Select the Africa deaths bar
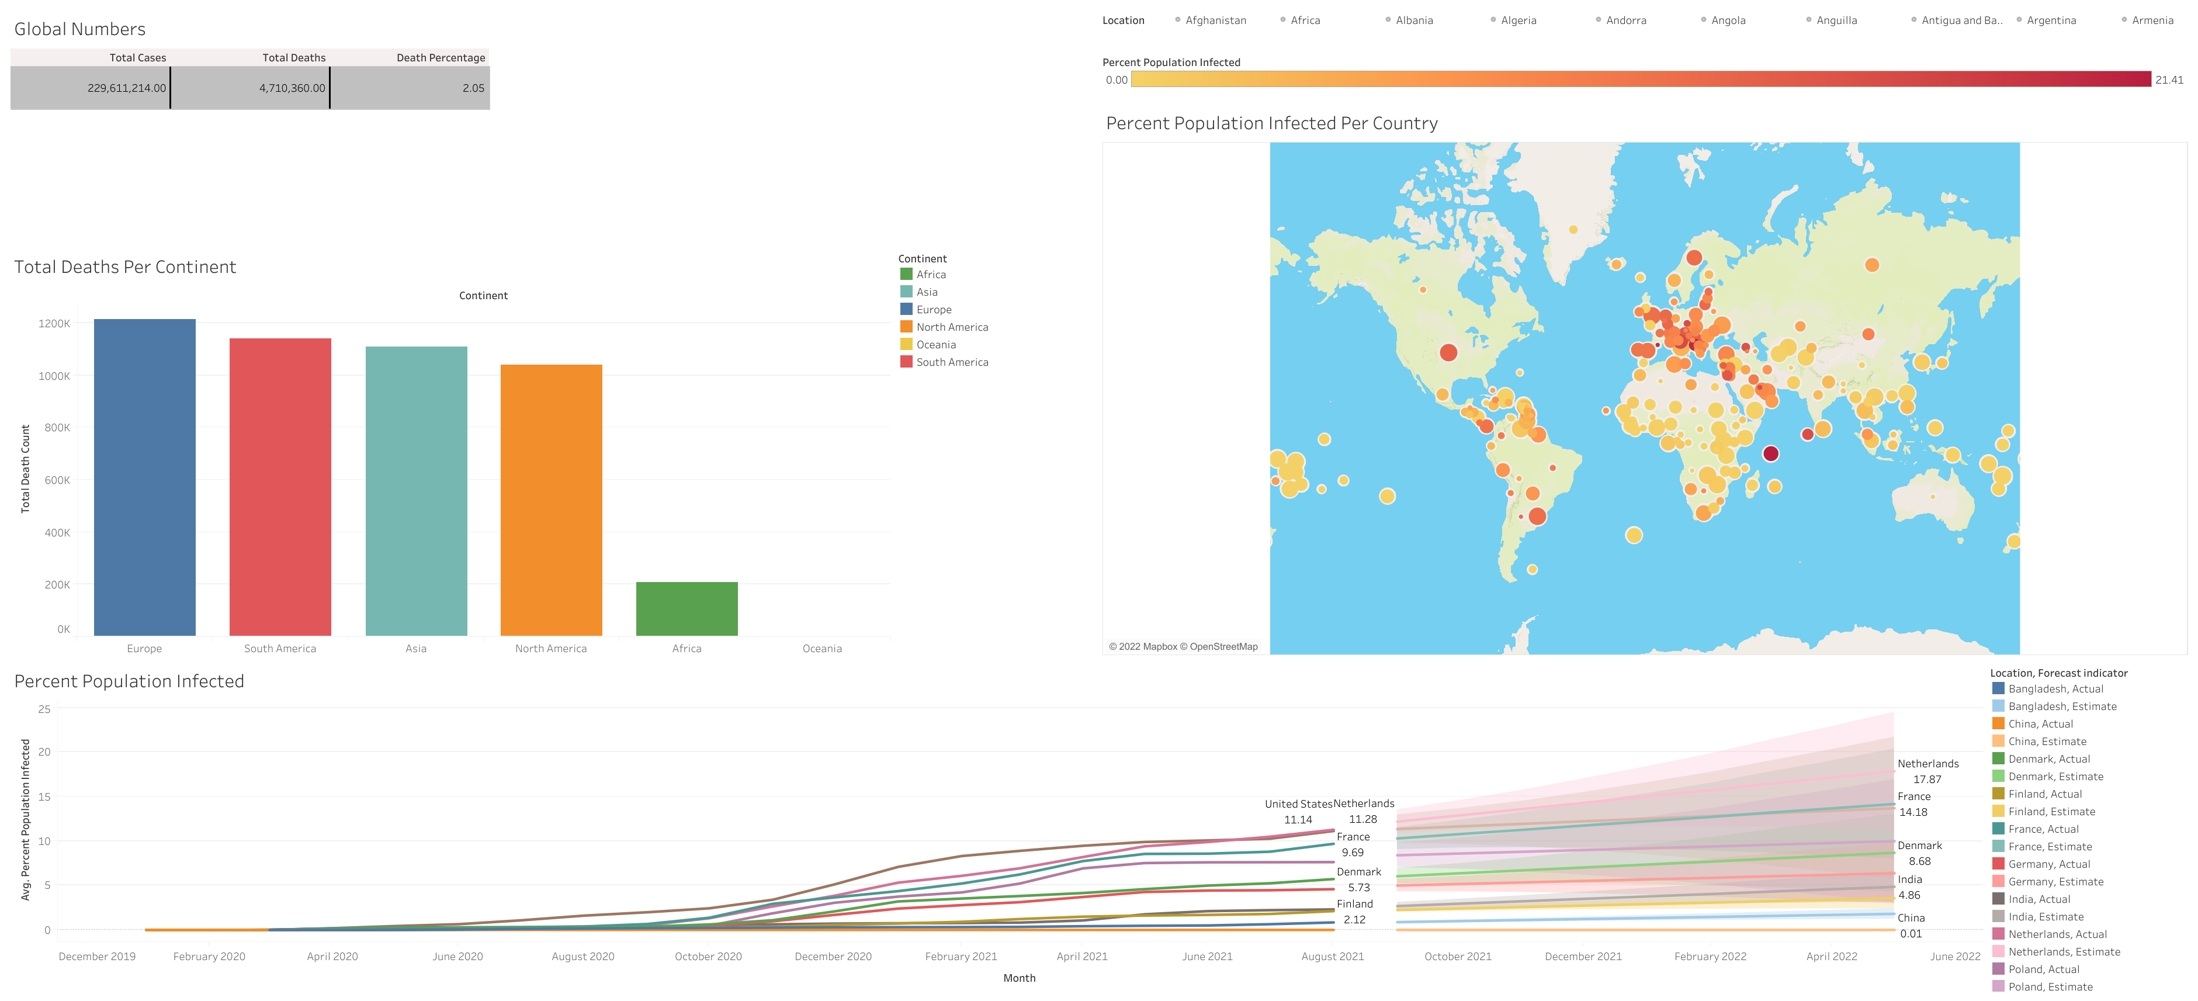 (686, 608)
